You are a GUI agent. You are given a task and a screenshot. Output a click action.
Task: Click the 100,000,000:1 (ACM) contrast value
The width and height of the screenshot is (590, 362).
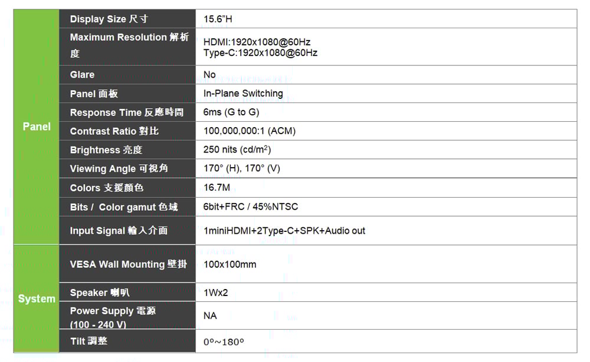tap(249, 131)
